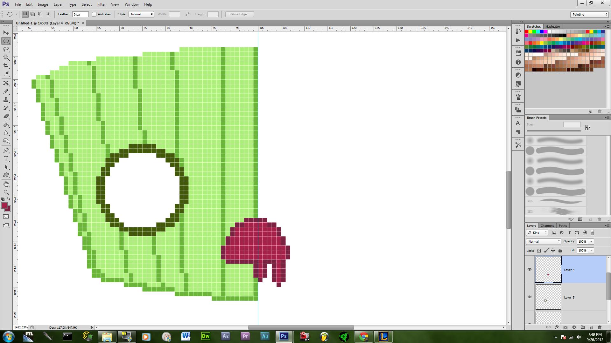
Task: Toggle lock image pixels brush icon
Action: pyautogui.click(x=545, y=251)
